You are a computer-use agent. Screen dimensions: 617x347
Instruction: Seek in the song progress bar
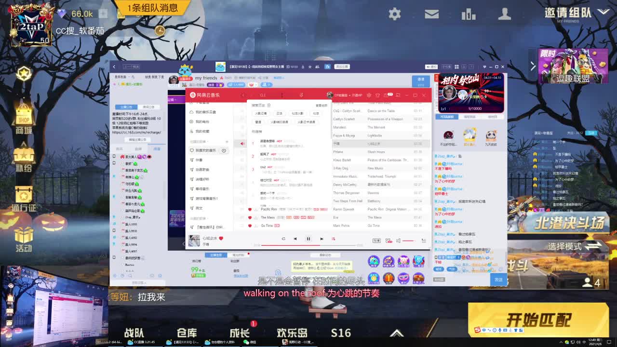[308, 245]
